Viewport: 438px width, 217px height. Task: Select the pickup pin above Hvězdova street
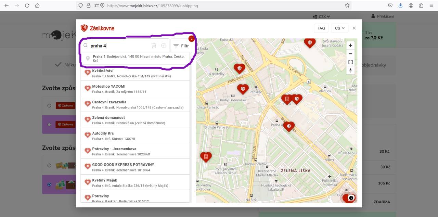[x=239, y=69]
